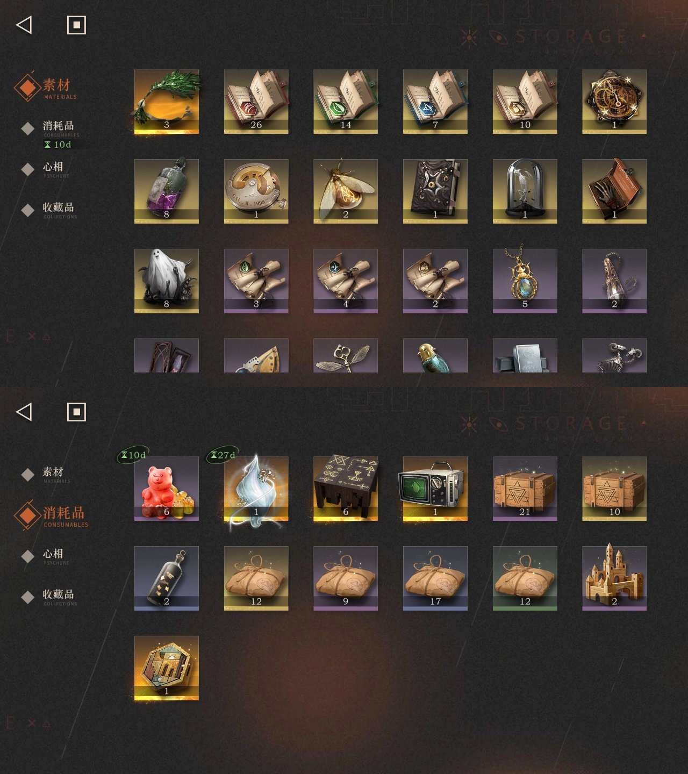Select the open book with count 26
The height and width of the screenshot is (774, 688).
click(x=256, y=102)
